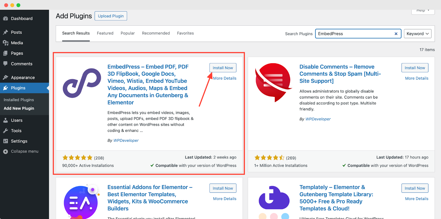Switch to the Recommended tab

coord(156,33)
